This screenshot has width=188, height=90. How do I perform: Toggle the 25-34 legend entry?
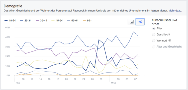(25, 21)
